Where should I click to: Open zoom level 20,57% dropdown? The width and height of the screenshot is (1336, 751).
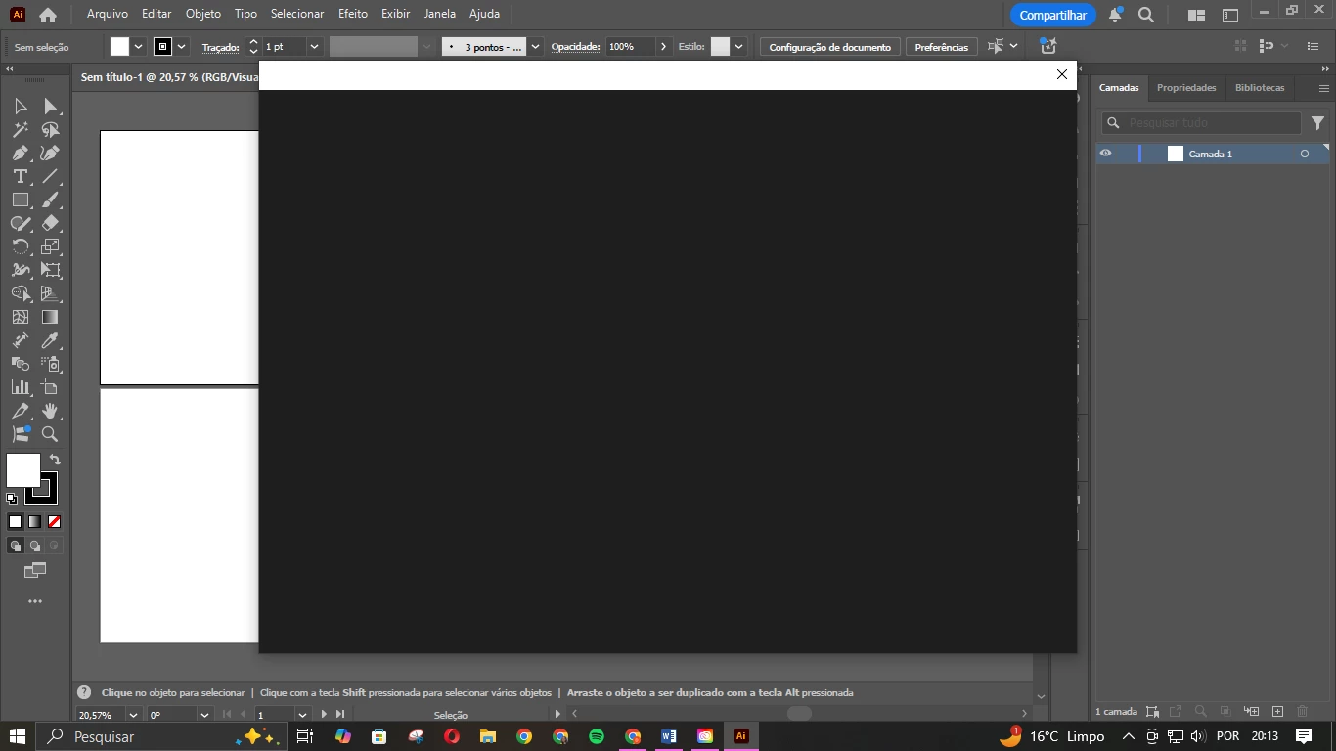(x=133, y=715)
